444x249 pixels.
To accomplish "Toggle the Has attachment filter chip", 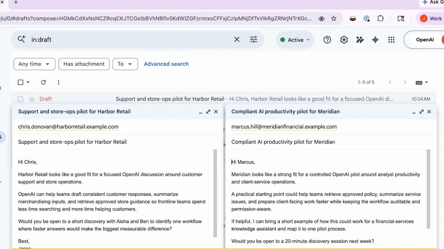I will click(x=84, y=64).
